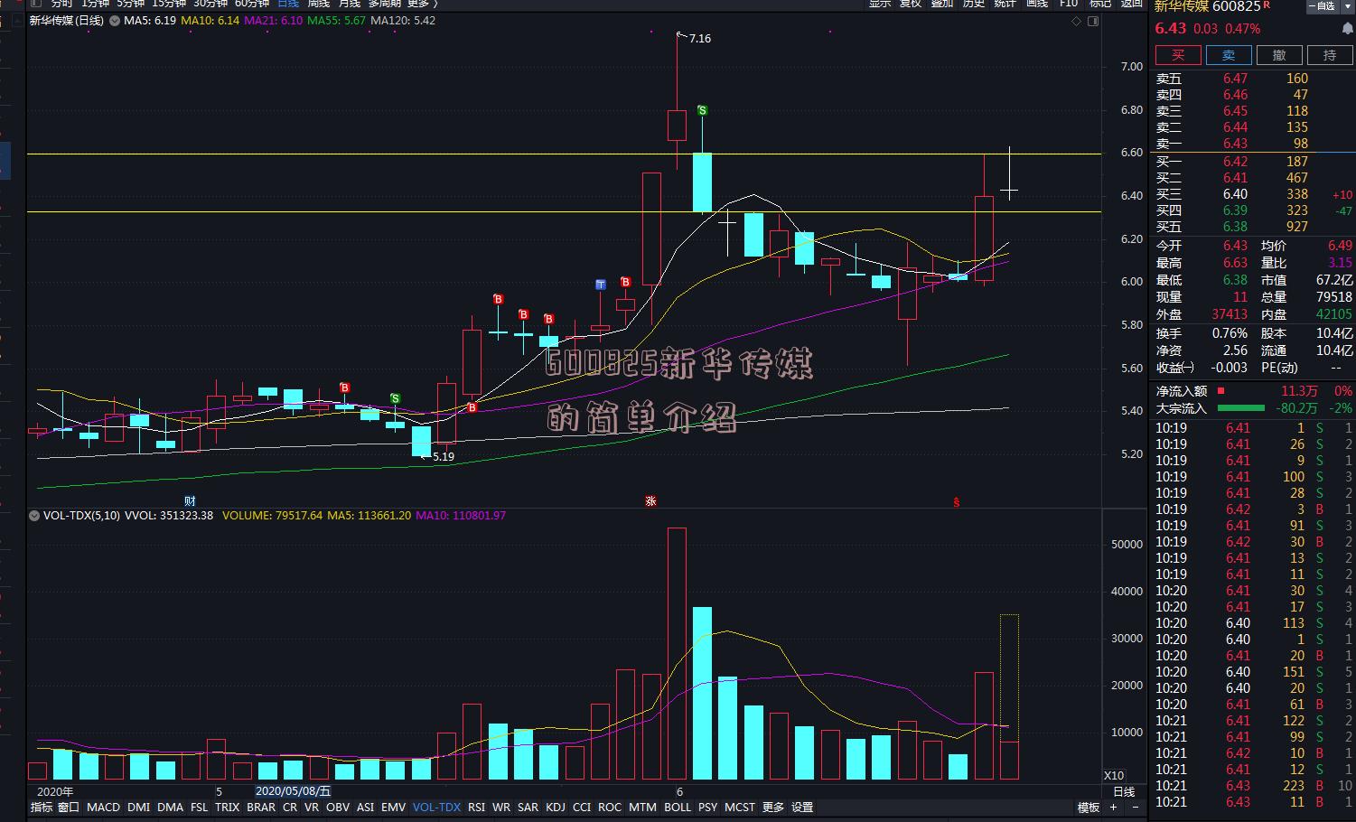Screen dimensions: 1356x822
Task: Select the VOL-TDX indicator tab
Action: (436, 808)
